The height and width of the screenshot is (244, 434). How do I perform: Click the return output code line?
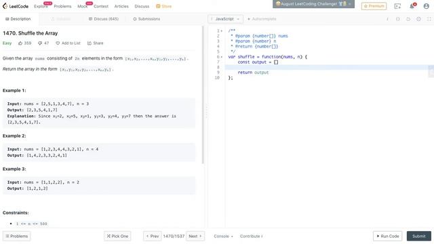click(x=253, y=73)
